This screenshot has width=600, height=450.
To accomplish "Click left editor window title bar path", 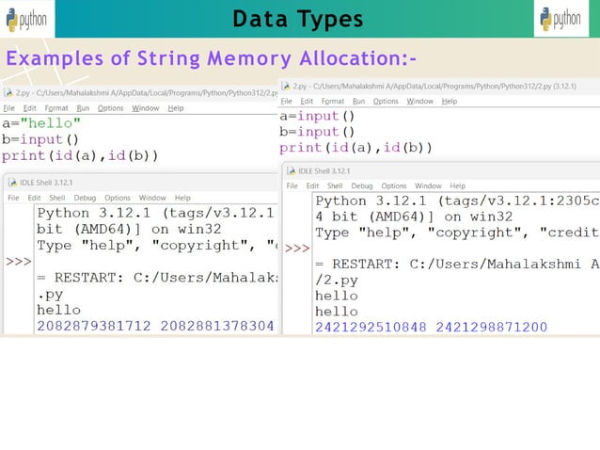I will tap(147, 93).
